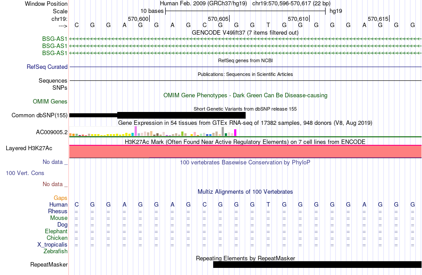Click the Window Position label
The height and width of the screenshot is (275, 422).
coord(46,4)
